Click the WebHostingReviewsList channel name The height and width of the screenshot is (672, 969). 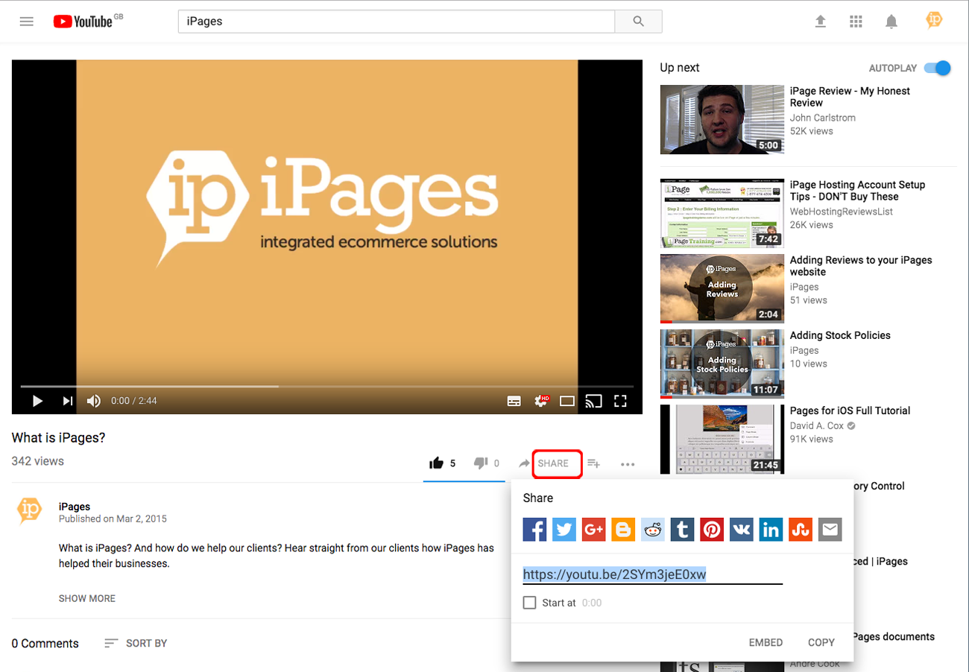[842, 212]
